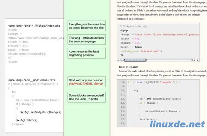Click the '<pre lang="enc__php" class="8">' source line
This screenshot has width=207, height=136.
point(32,80)
